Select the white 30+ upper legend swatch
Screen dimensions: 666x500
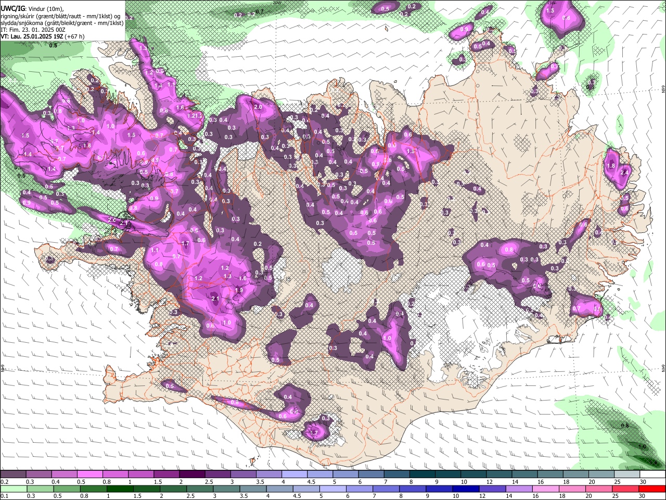coord(653,474)
